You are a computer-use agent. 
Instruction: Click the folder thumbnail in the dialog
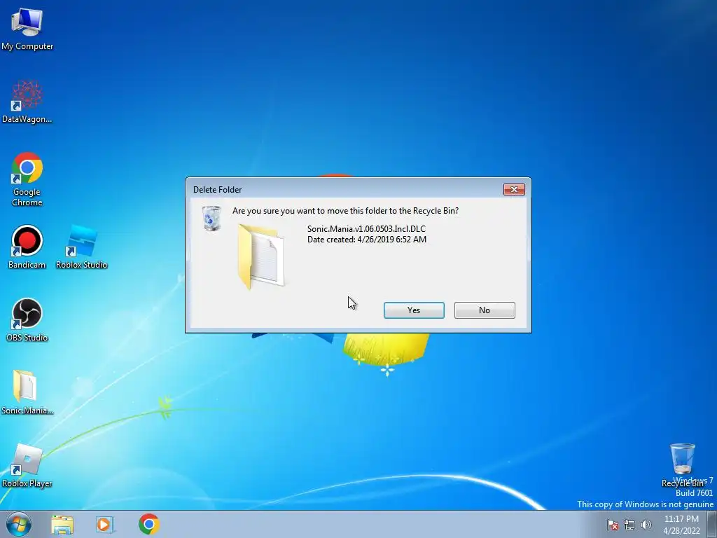tap(261, 256)
